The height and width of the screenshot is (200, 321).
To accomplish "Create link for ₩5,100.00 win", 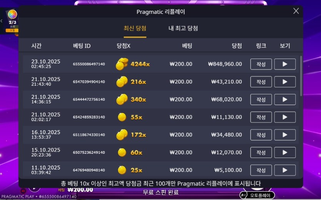I will click(x=261, y=170).
